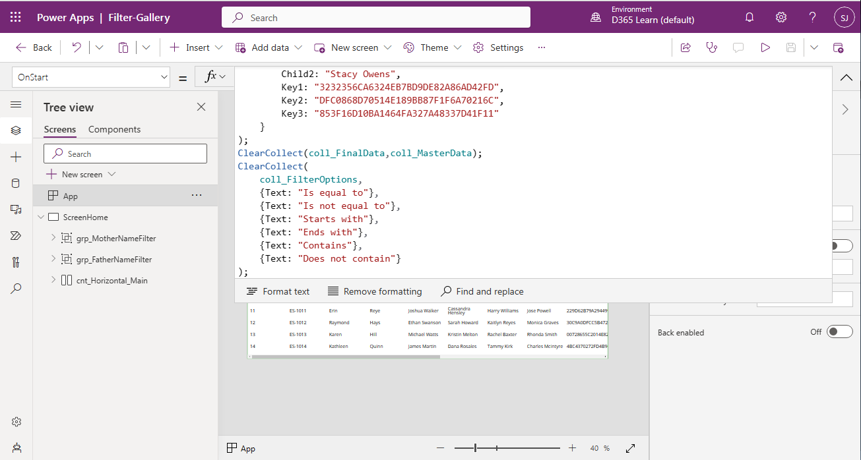Open left rail settings gear at bottom

[16, 422]
